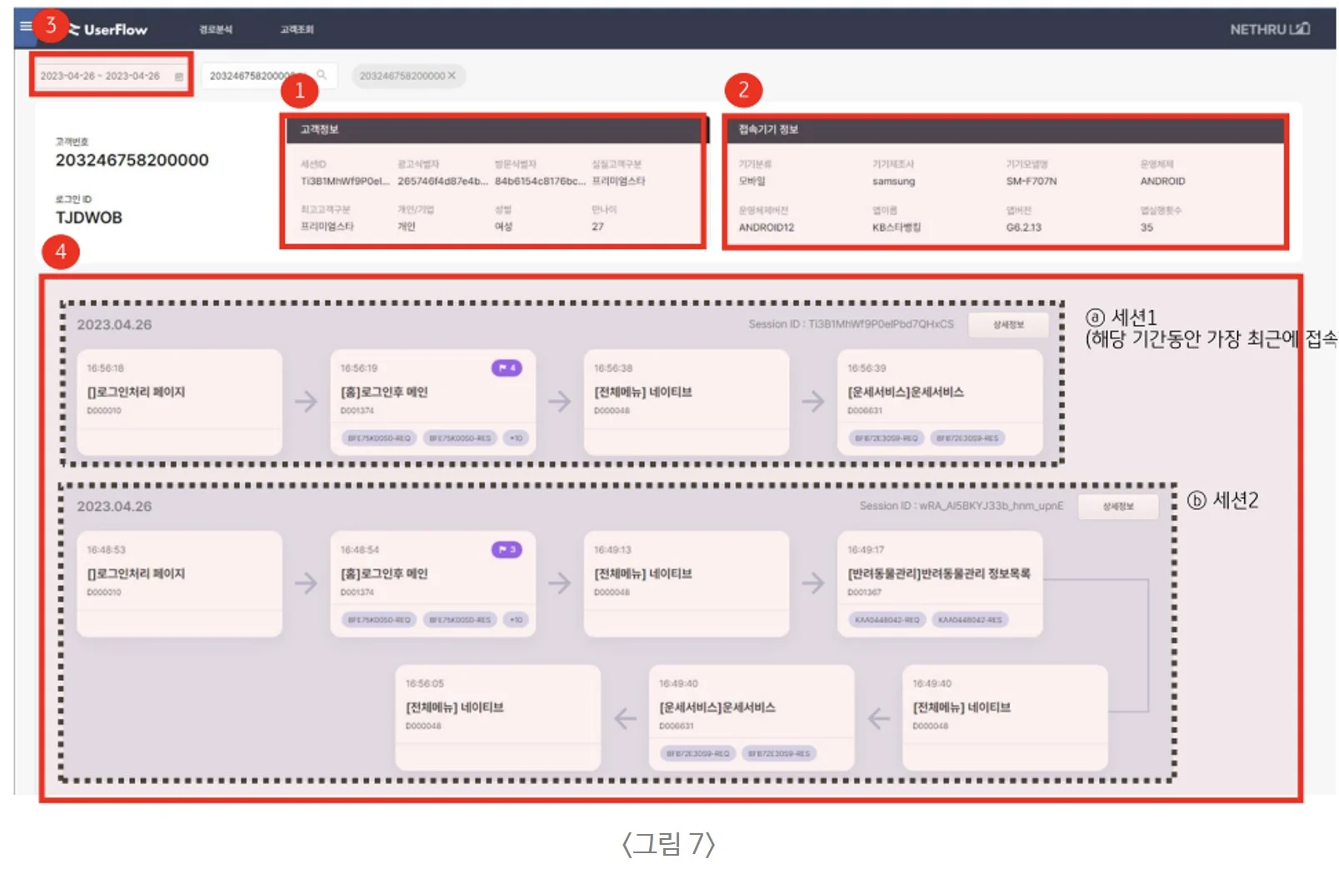Remove the 203246758200000 filter chip
The image size is (1339, 879).
point(452,76)
